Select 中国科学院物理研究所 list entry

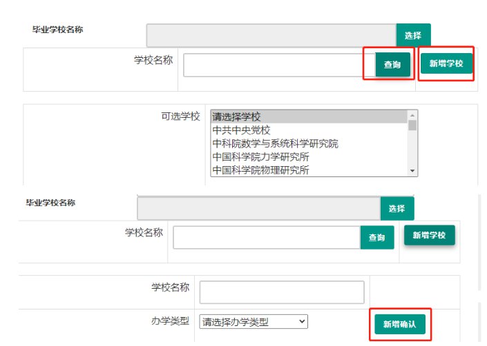point(260,170)
